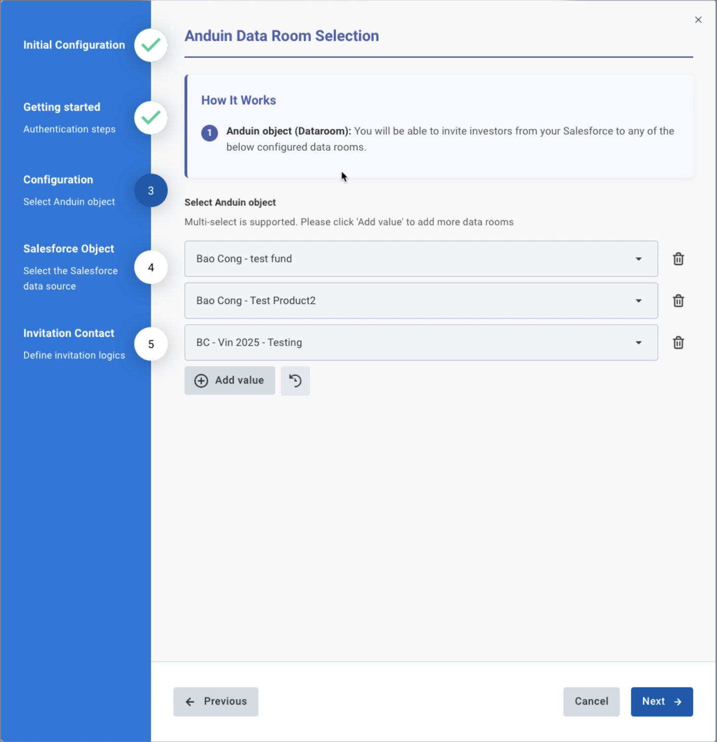The width and height of the screenshot is (717, 742).
Task: Open the Invitation Contact step label
Action: tap(69, 334)
